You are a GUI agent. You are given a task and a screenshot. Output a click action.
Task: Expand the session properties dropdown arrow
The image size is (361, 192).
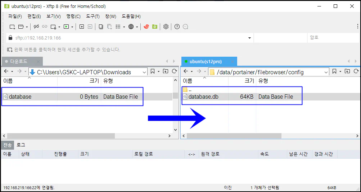tap(59, 27)
